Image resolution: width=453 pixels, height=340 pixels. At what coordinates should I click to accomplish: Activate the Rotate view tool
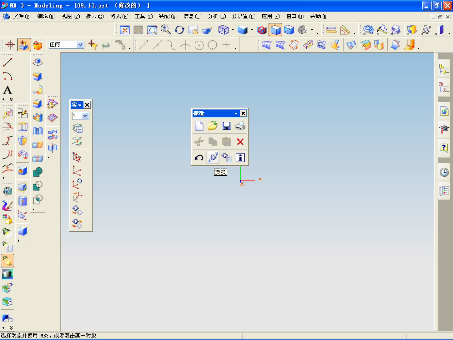coord(179,30)
